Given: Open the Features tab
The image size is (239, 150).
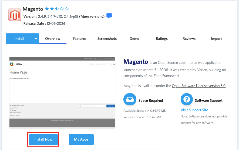Looking at the screenshot, I should 80,39.
